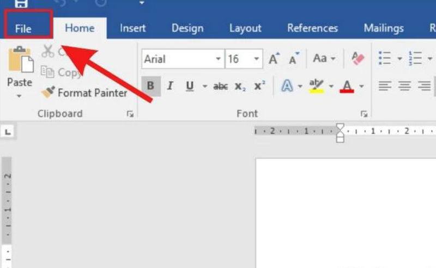The width and height of the screenshot is (436, 268).
Task: Open the File tab
Action: (x=23, y=28)
